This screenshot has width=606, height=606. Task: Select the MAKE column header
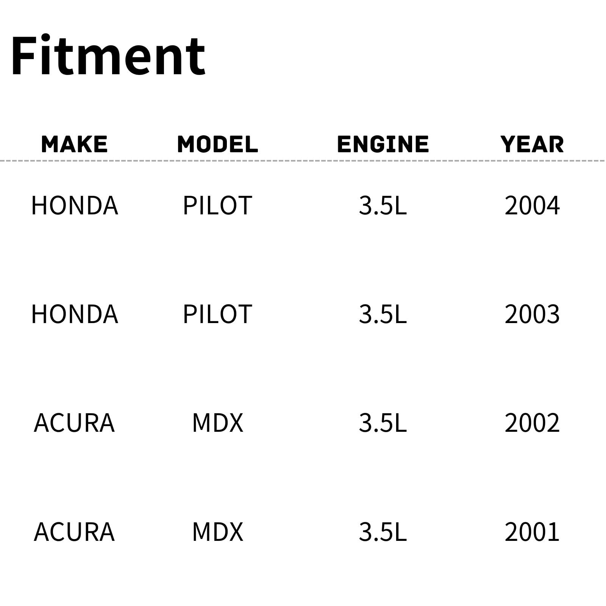coord(74,144)
